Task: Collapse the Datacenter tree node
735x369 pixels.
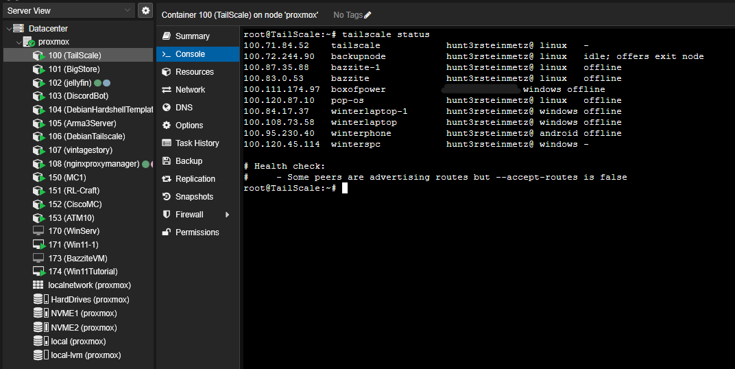Action: [x=9, y=29]
